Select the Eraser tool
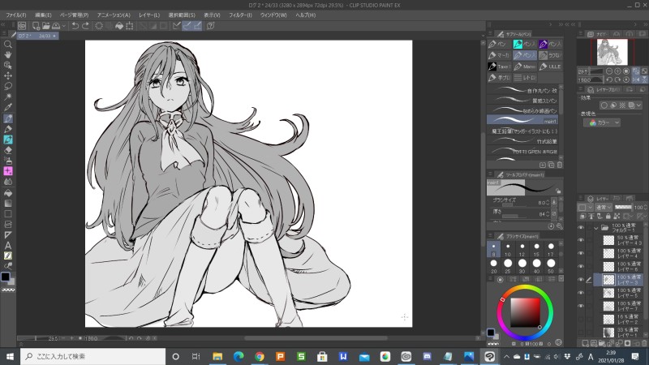The width and height of the screenshot is (649, 365). [x=7, y=150]
